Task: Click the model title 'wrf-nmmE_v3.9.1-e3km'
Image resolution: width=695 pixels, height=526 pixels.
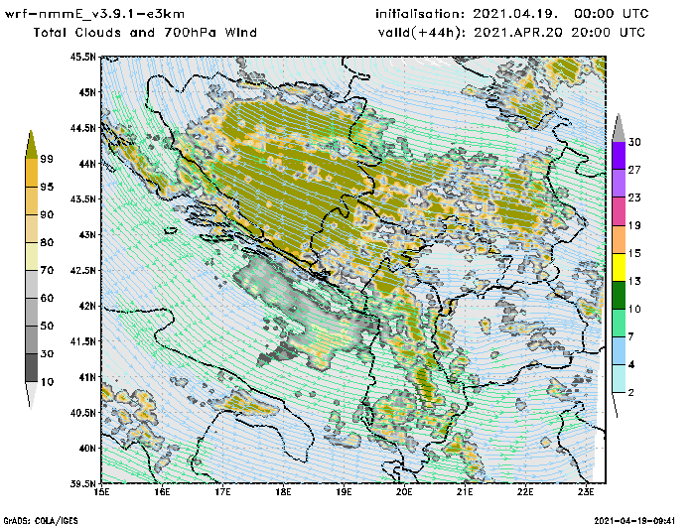Action: coord(94,14)
